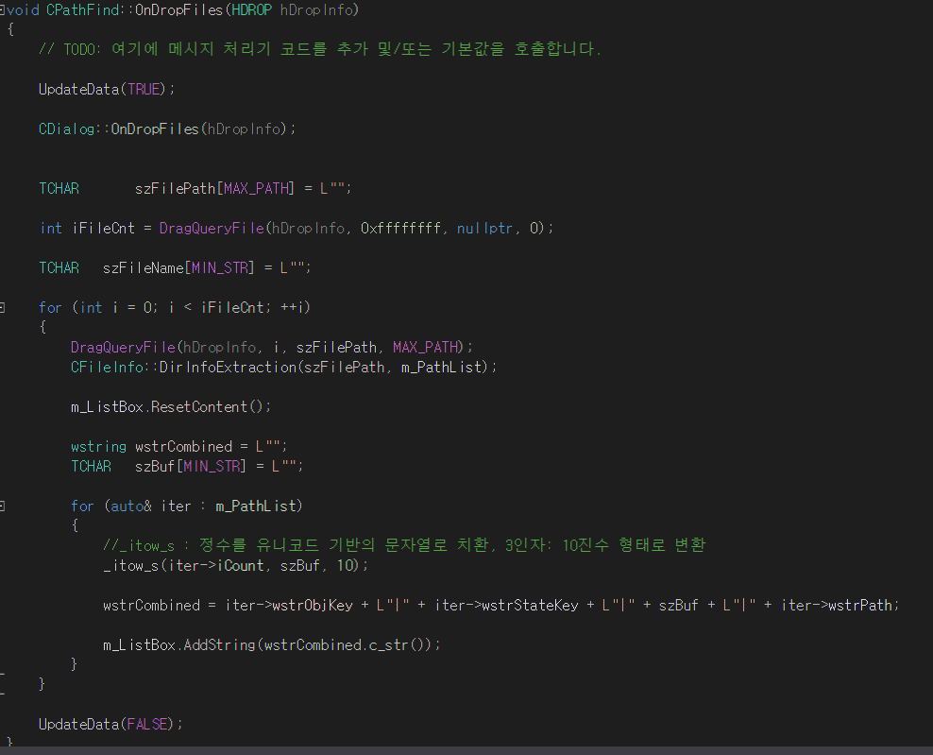Click 'DragQueryFile' on the iFileCnt assignment line
Screen dimensions: 933x755
click(x=212, y=228)
